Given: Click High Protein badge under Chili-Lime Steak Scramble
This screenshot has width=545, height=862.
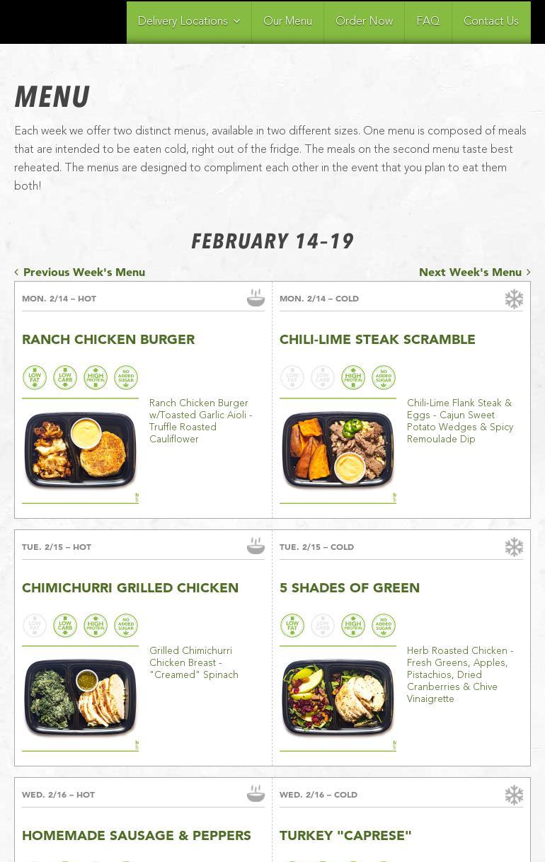Looking at the screenshot, I should [353, 377].
